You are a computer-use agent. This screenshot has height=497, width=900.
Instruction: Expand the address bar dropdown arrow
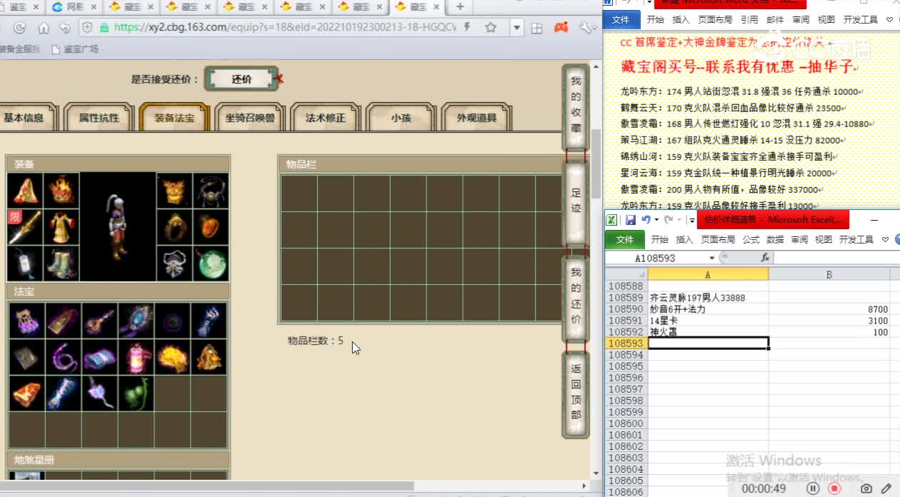[x=517, y=28]
